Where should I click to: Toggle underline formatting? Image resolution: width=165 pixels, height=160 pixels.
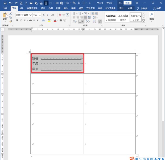[25, 20]
